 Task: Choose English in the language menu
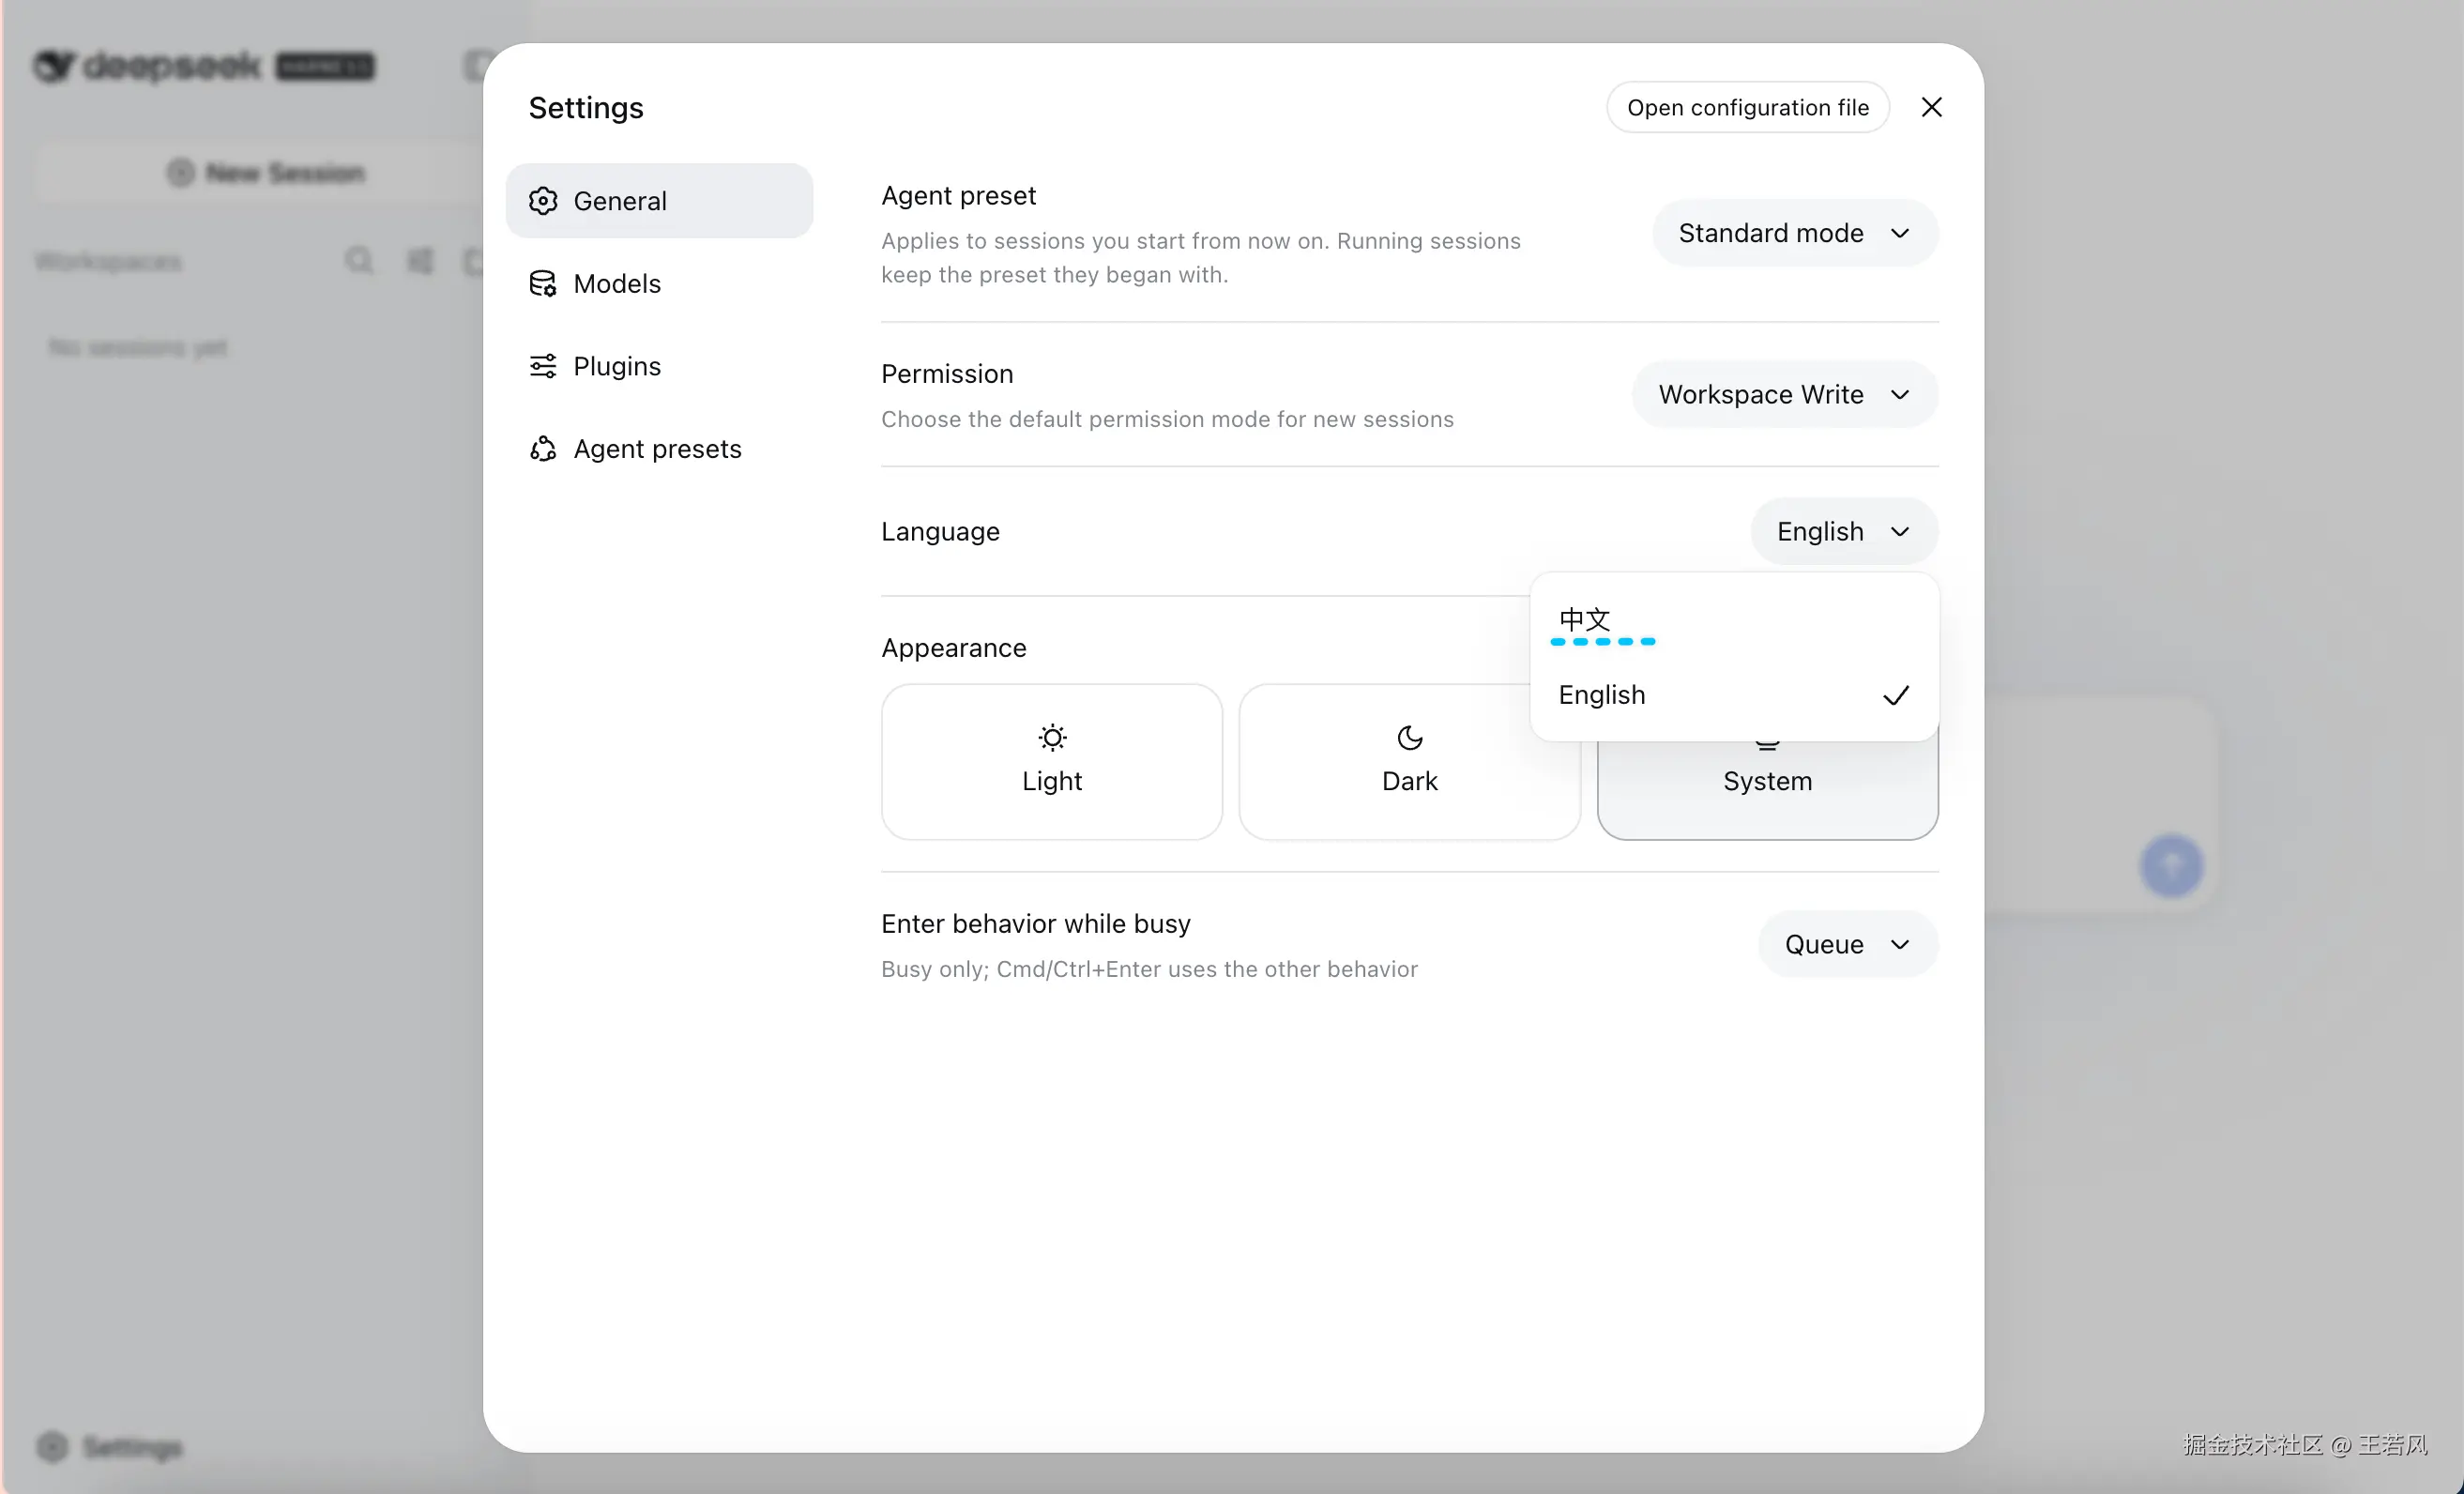1734,695
